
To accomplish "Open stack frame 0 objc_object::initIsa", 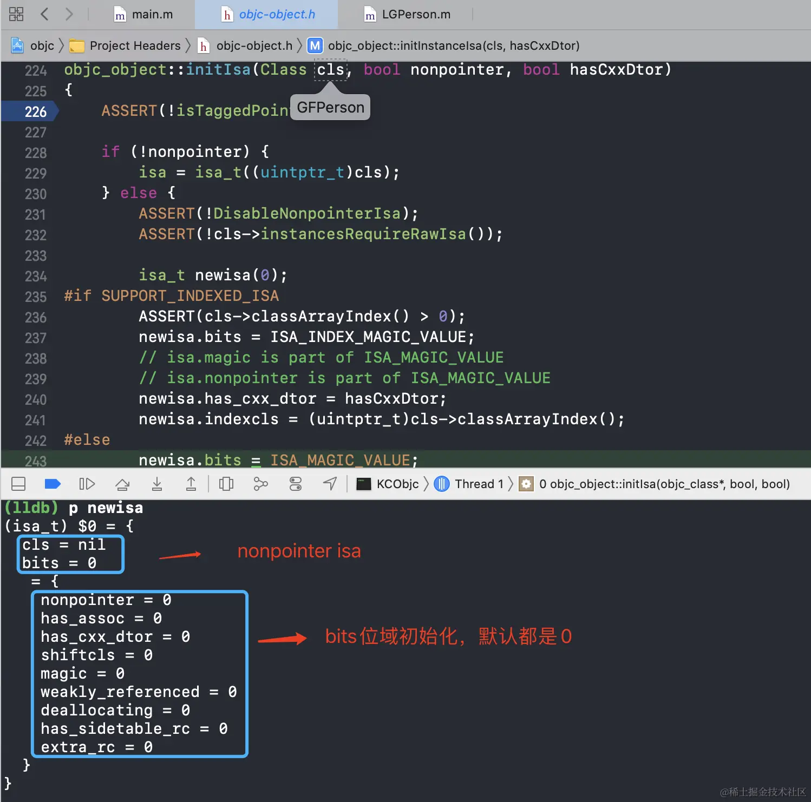I will [x=655, y=484].
